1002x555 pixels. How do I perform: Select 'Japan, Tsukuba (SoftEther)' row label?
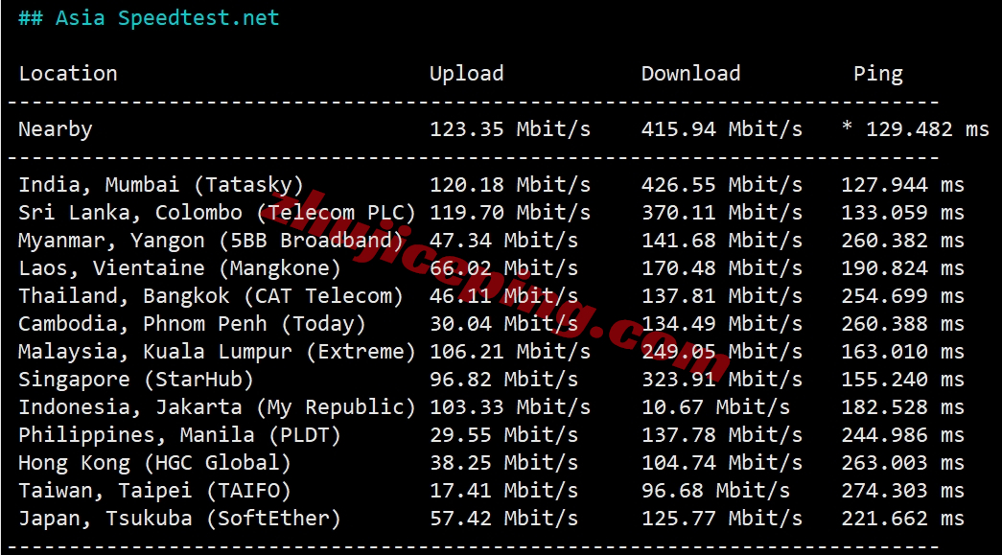tap(179, 519)
